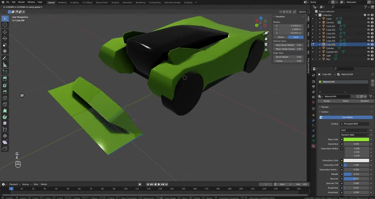Select the Loop Cut tool
Viewport: 375px width, 199px height.
pos(5,98)
